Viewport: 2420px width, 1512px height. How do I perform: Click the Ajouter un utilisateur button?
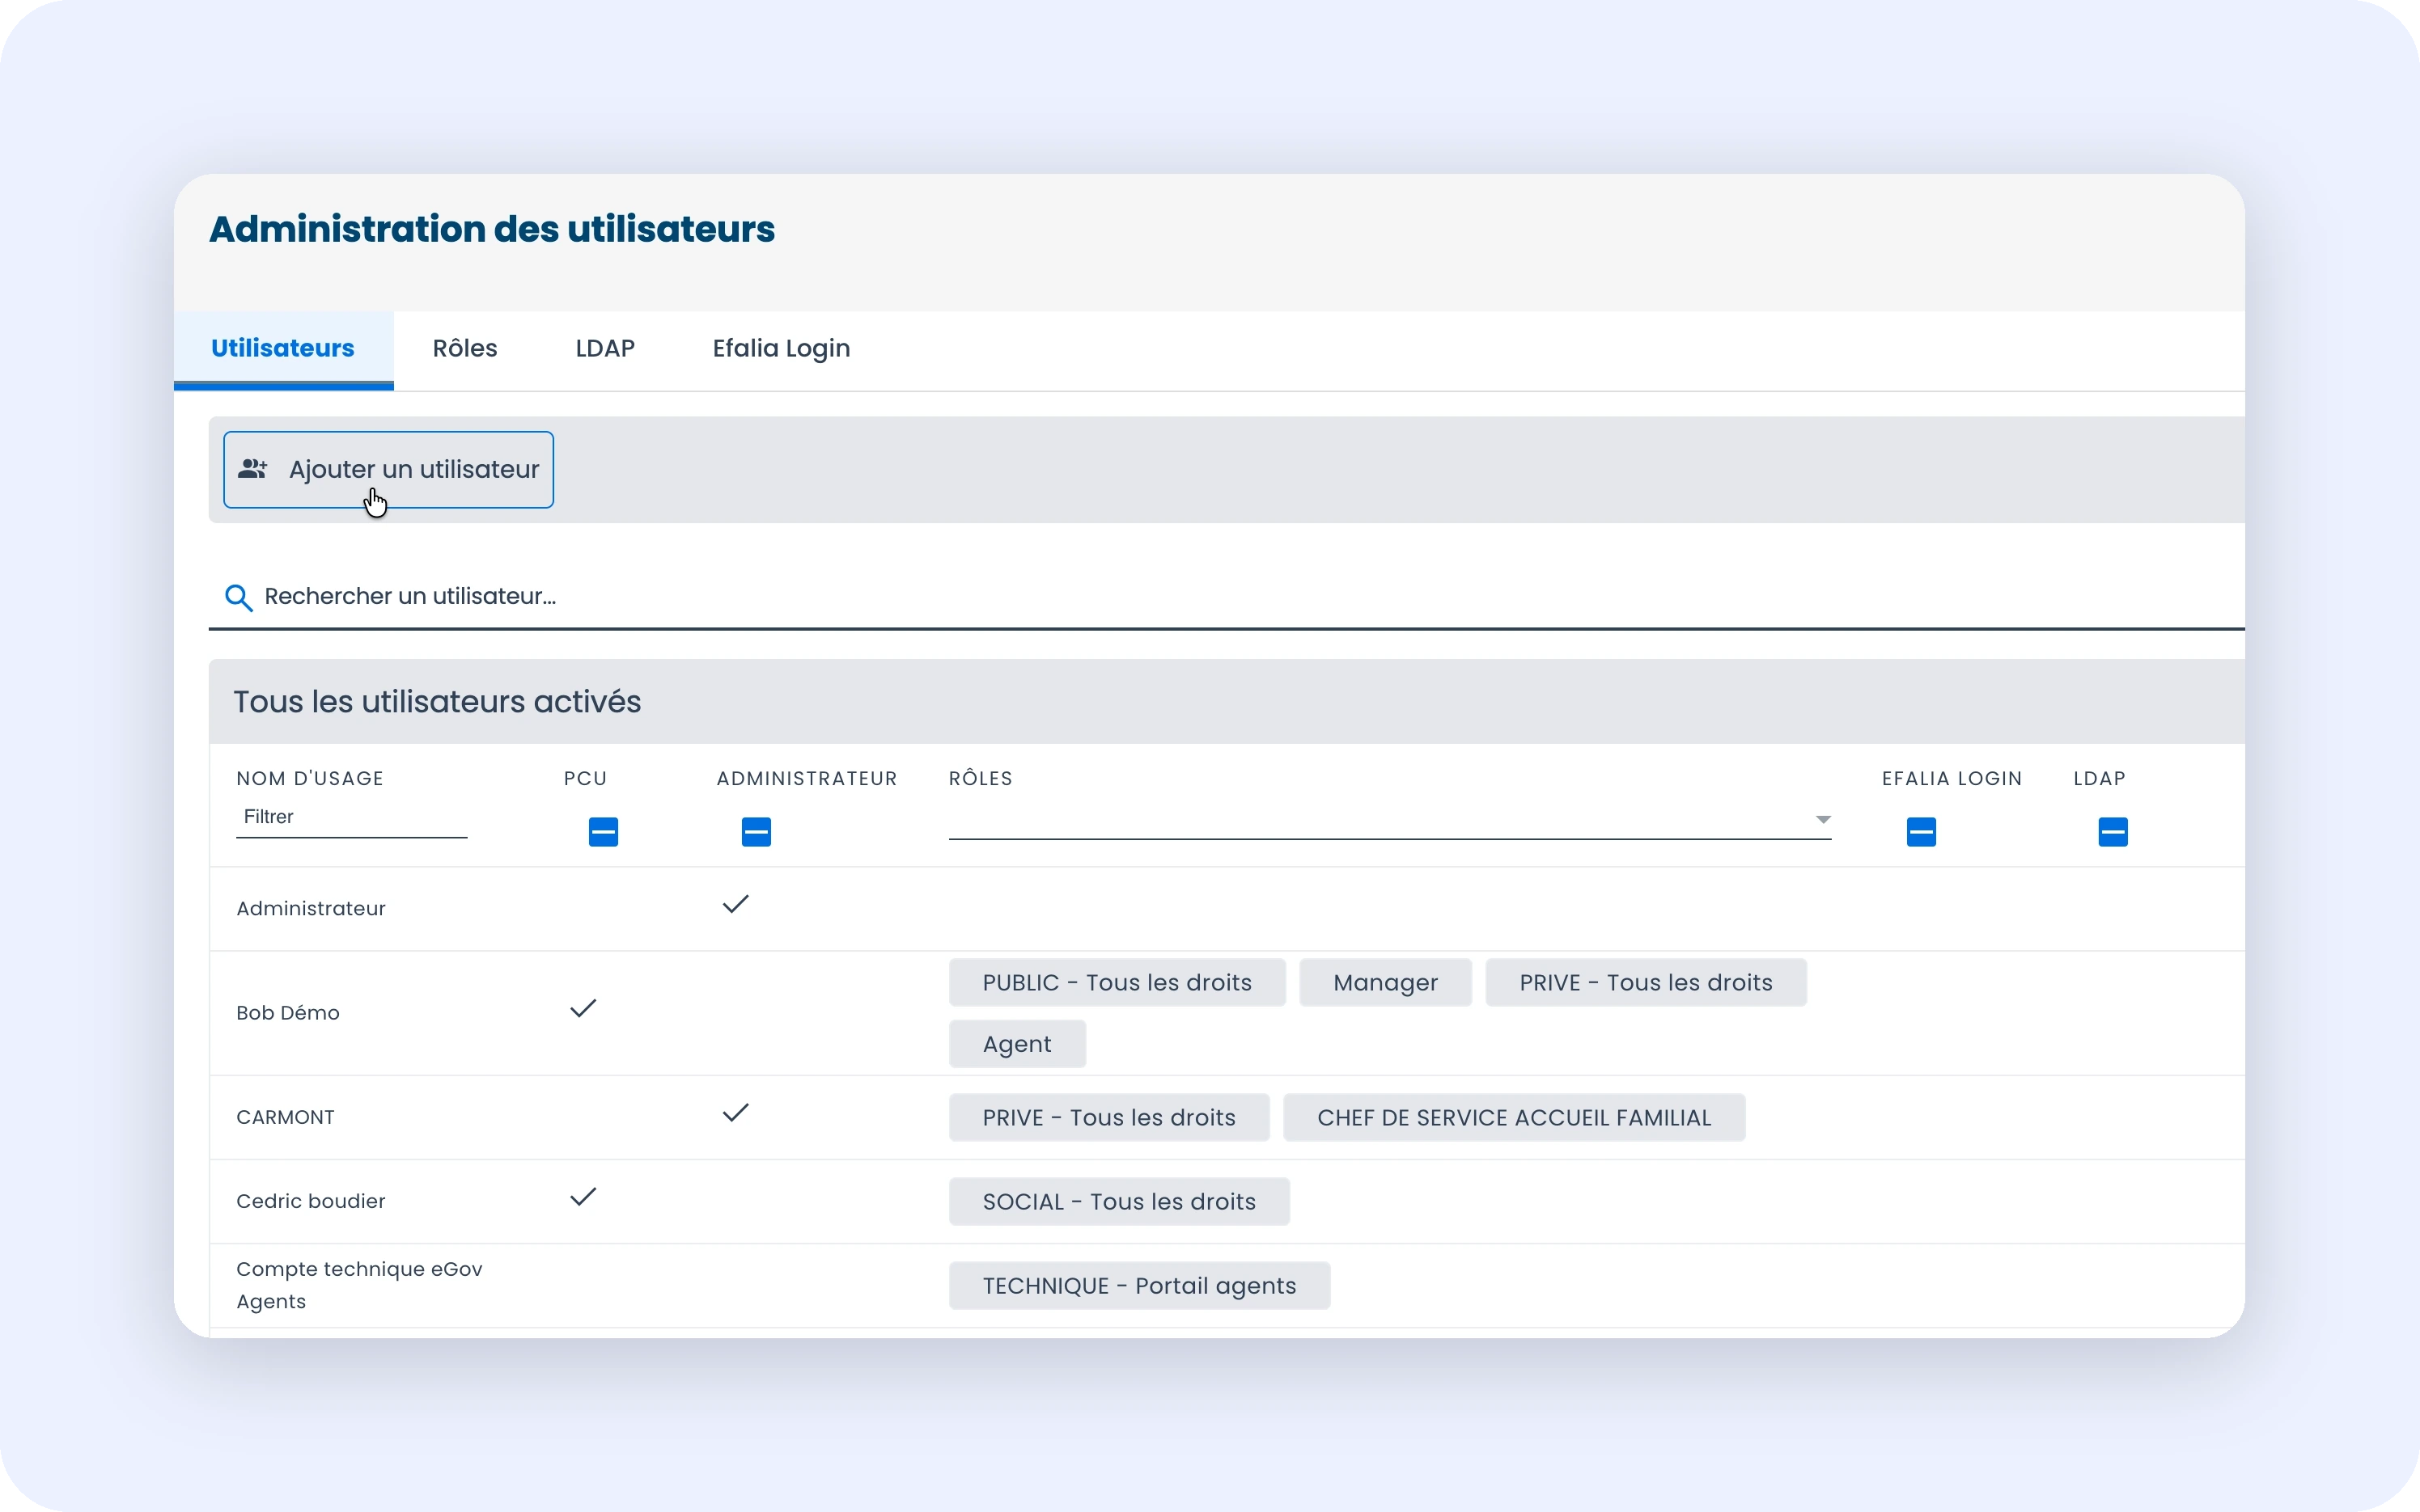[388, 470]
